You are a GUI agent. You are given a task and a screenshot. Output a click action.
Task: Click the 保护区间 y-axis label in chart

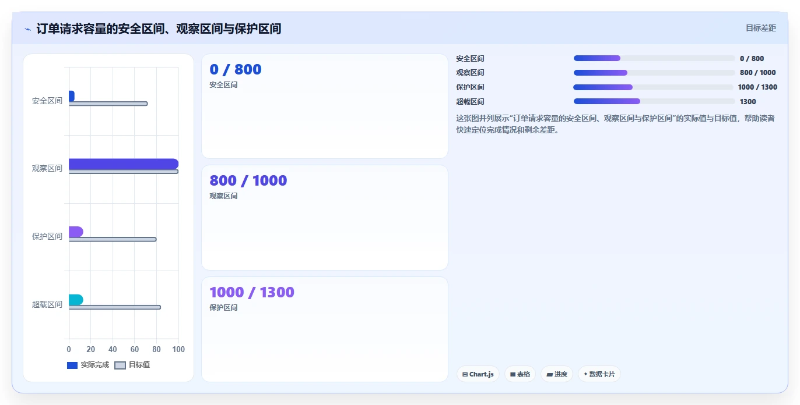tap(47, 236)
